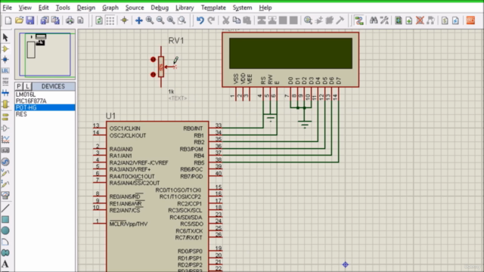Screen dimensions: 484x272
Task: Click the P button to pick devices
Action: click(x=19, y=86)
